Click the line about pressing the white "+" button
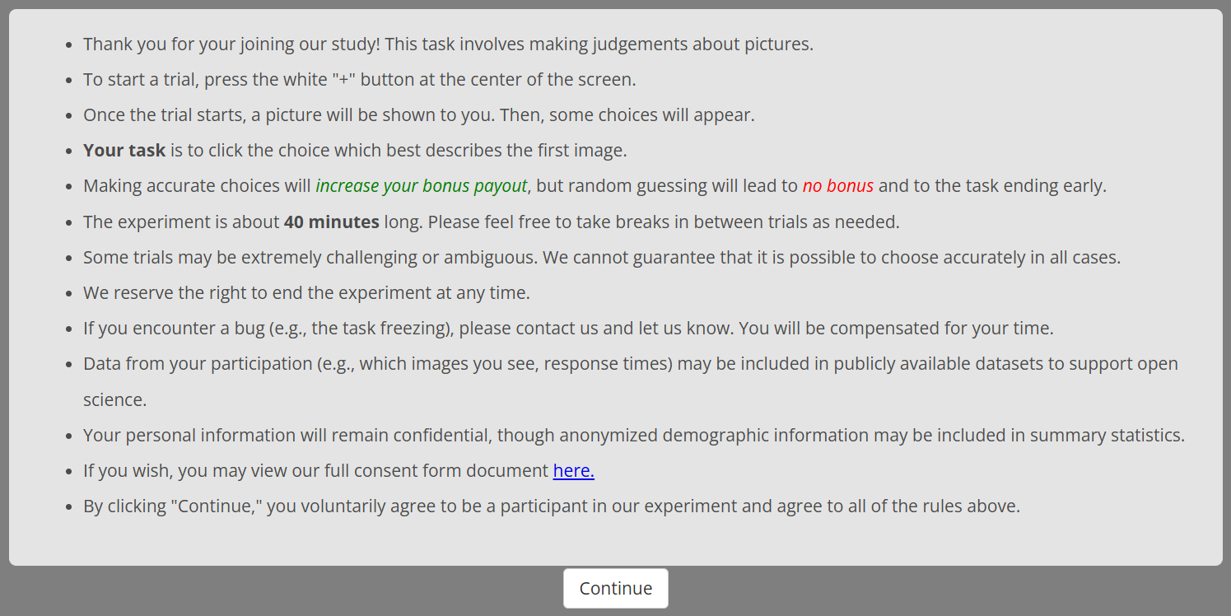The width and height of the screenshot is (1231, 616). (359, 79)
